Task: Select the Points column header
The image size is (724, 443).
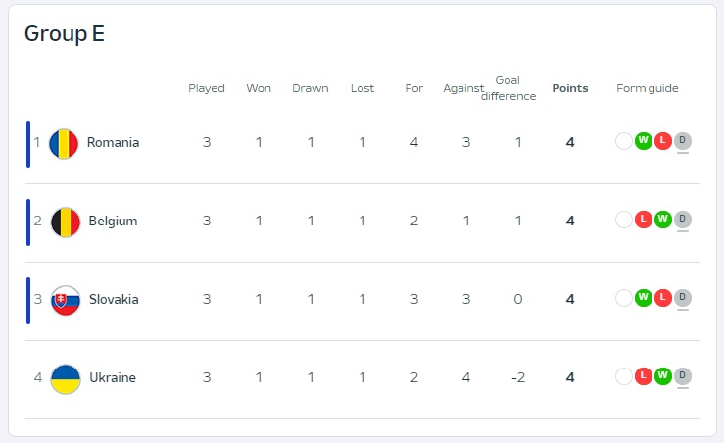Action: (x=570, y=88)
